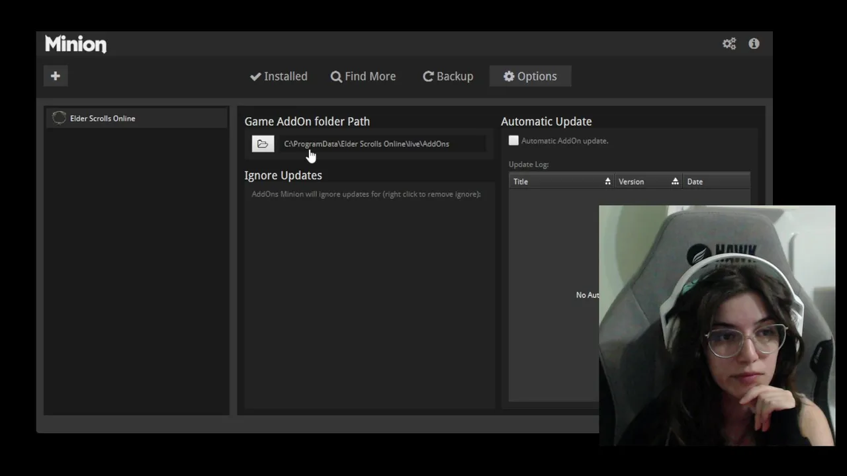The width and height of the screenshot is (847, 476).
Task: Click the Minion logo
Action: [x=75, y=44]
